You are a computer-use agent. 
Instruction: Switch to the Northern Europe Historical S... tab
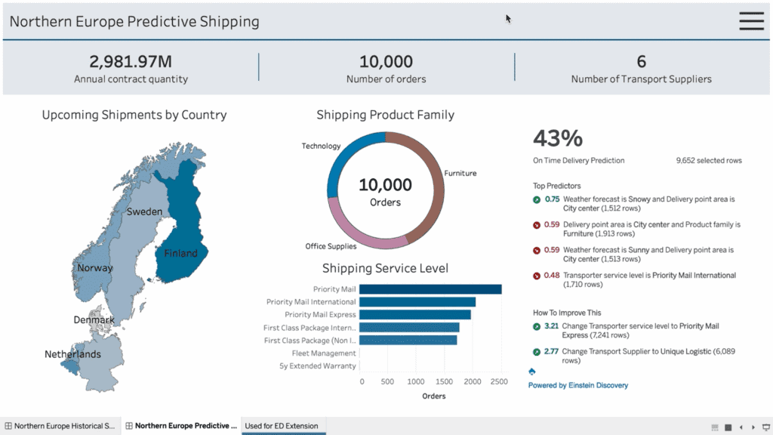coord(60,426)
